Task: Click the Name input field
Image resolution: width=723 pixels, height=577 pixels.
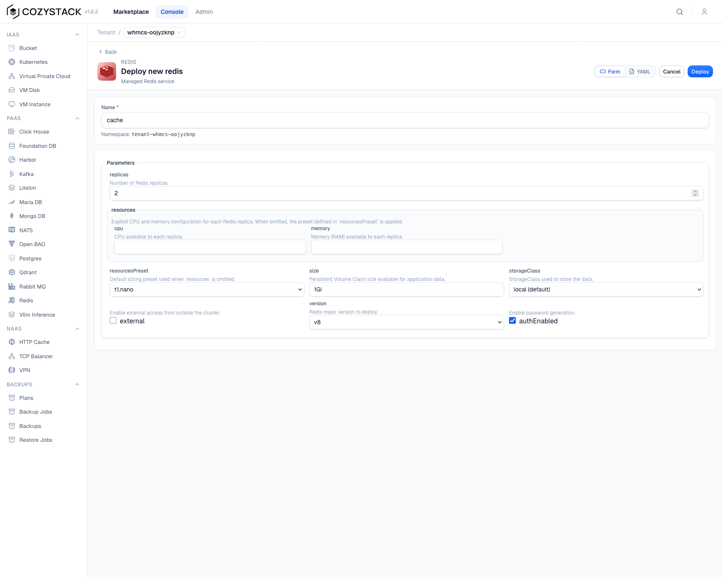Action: point(405,120)
